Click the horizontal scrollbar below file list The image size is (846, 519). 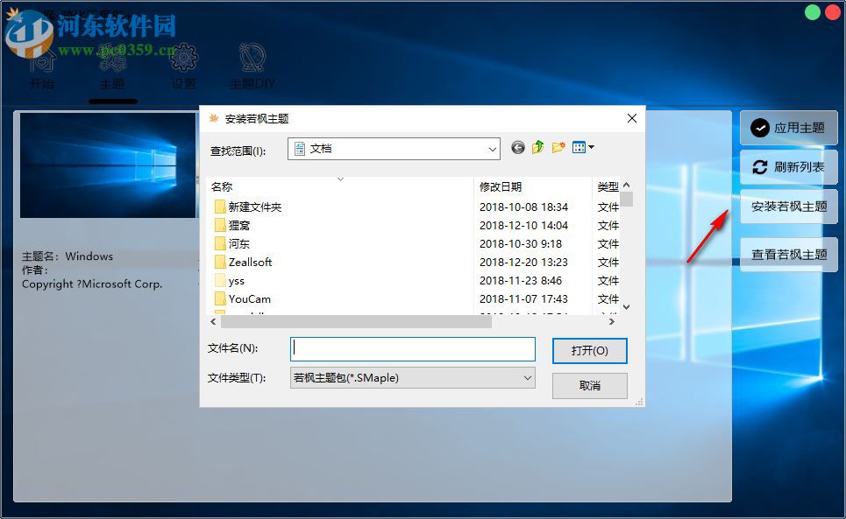[351, 321]
